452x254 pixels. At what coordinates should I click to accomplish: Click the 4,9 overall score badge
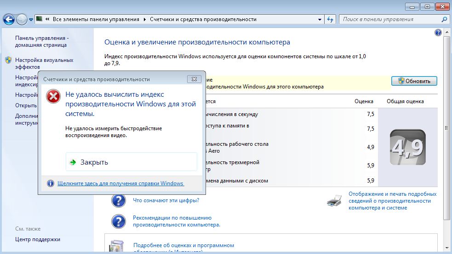click(x=407, y=147)
